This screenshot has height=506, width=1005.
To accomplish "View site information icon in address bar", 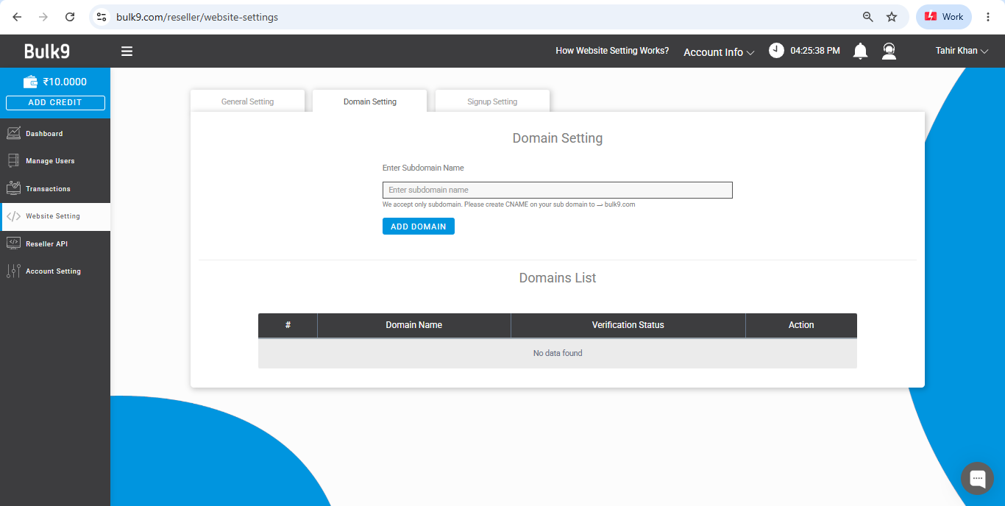I will tap(102, 17).
